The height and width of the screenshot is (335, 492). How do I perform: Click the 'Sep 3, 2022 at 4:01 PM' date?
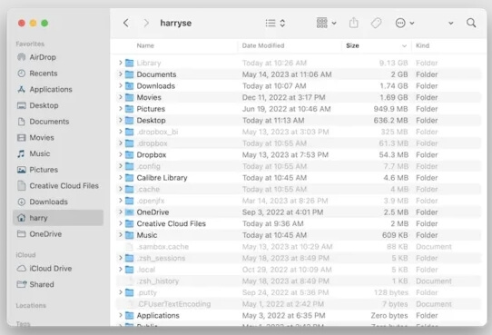tap(282, 212)
